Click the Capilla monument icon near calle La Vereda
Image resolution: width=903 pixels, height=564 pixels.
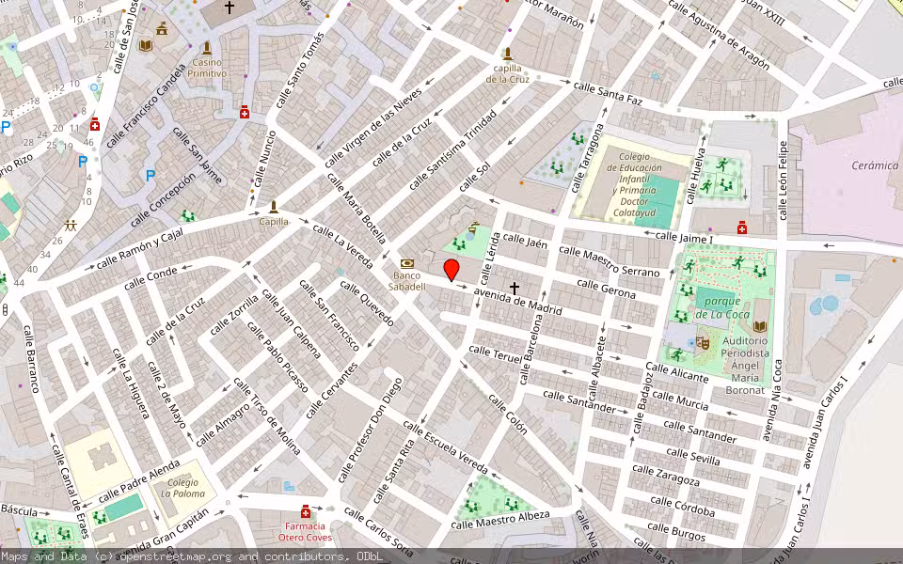click(x=274, y=207)
